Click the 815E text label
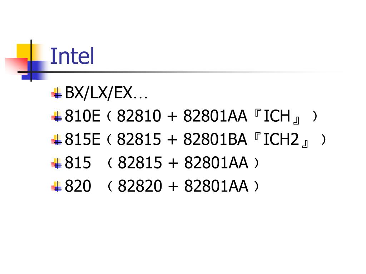The height and width of the screenshot is (274, 366). click(x=83, y=139)
